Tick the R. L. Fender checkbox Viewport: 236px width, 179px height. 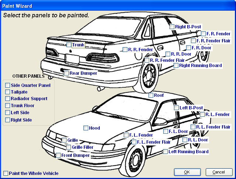[x=202, y=114]
